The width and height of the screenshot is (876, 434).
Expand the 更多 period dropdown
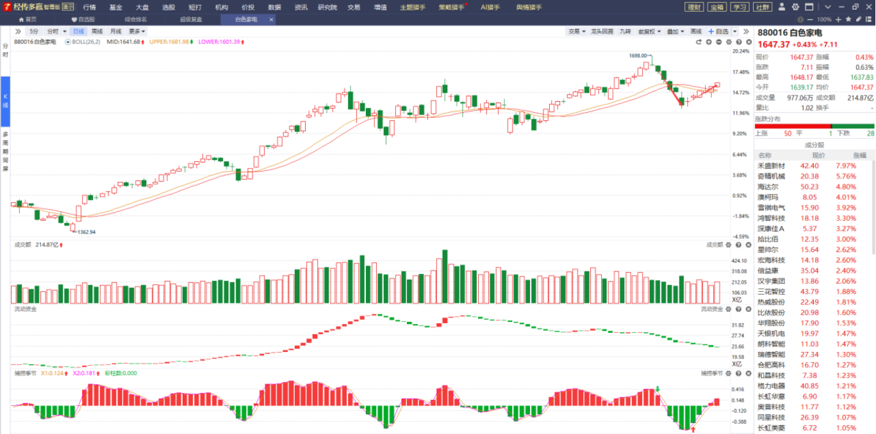pyautogui.click(x=136, y=31)
